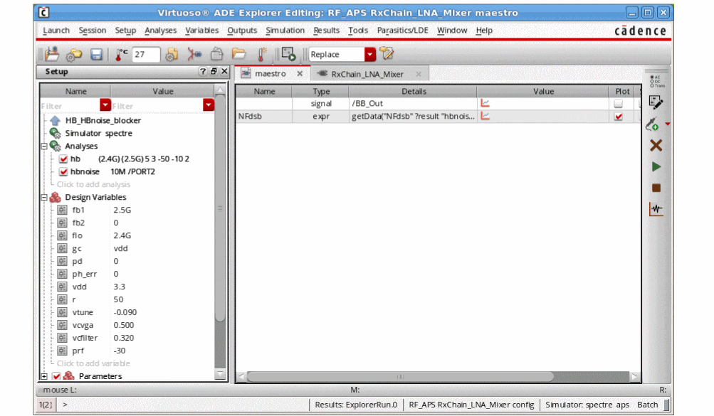Click the green Run simulation arrow

[x=656, y=167]
